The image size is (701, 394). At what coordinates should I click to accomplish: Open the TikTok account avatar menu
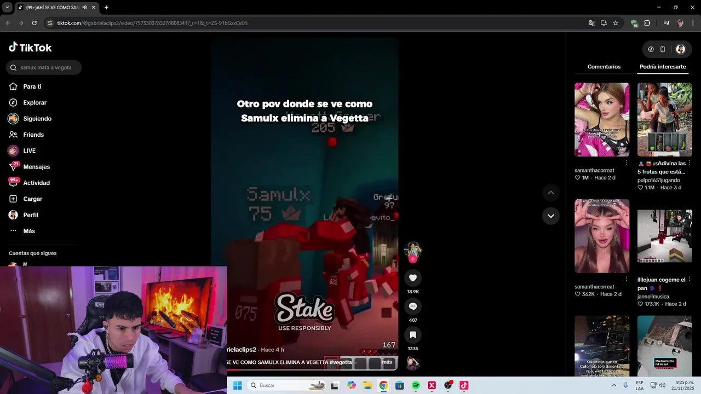tap(680, 49)
